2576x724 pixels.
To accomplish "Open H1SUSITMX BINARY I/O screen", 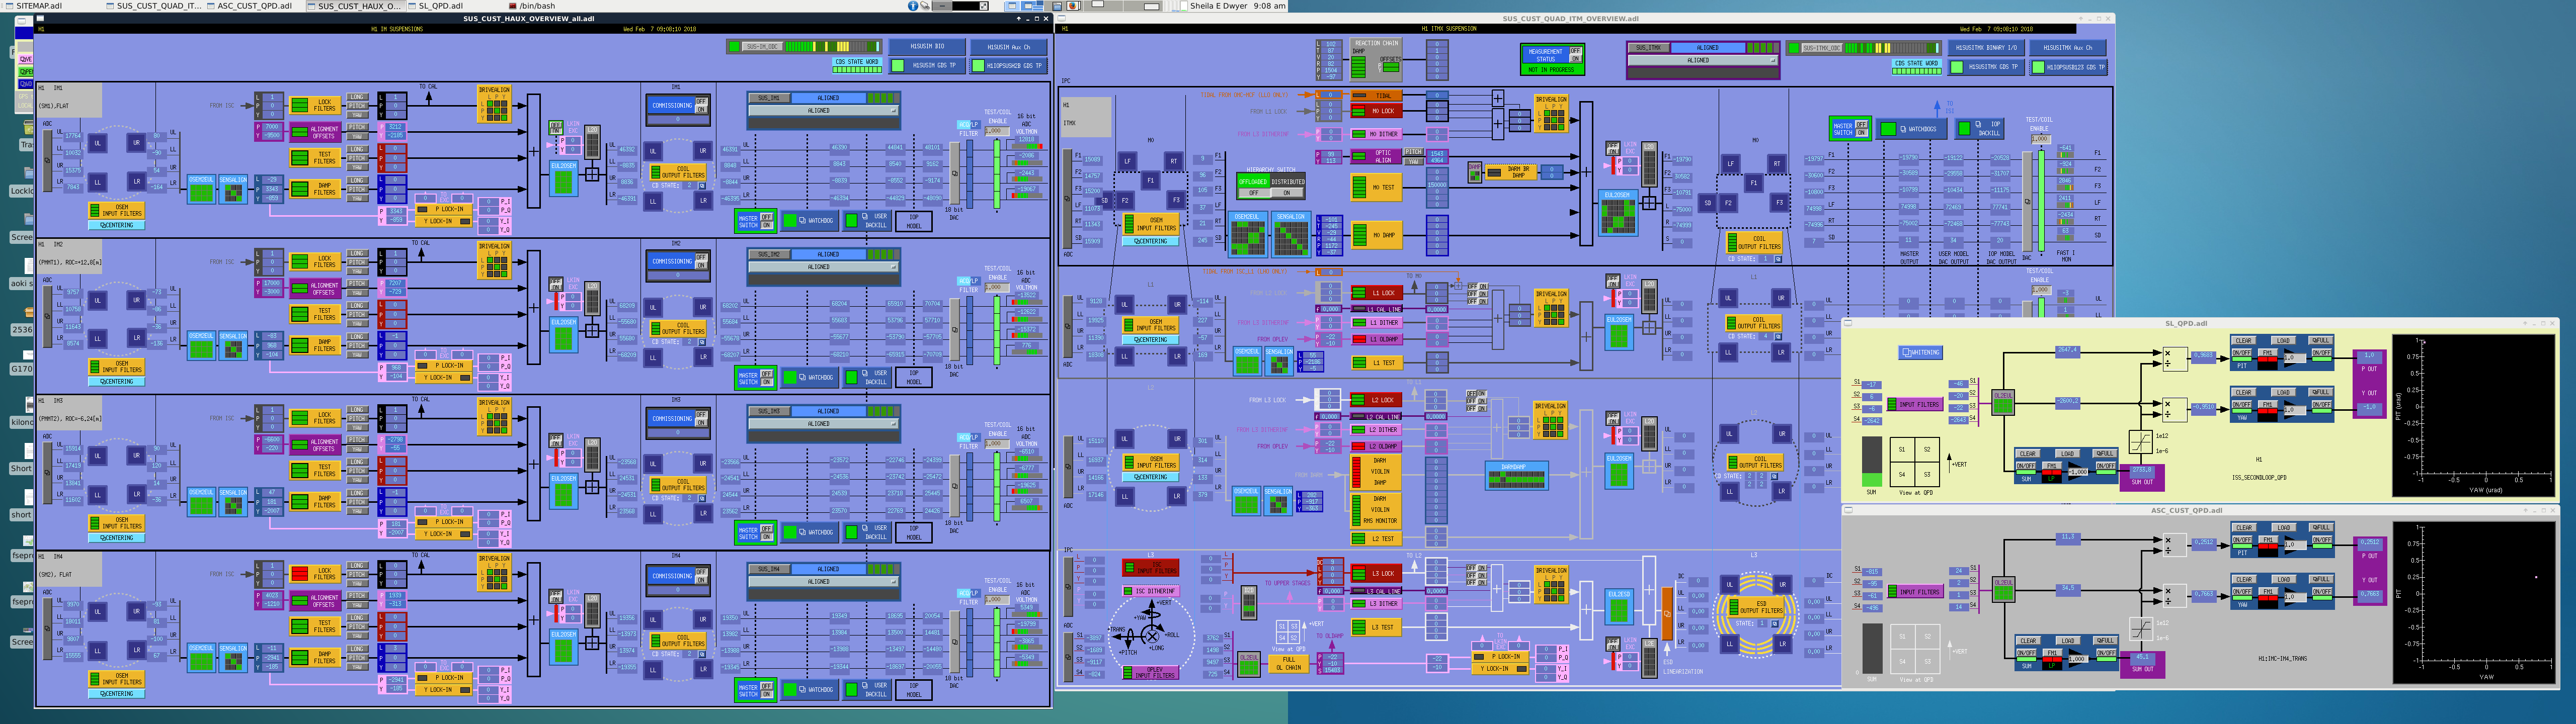I will [1987, 48].
